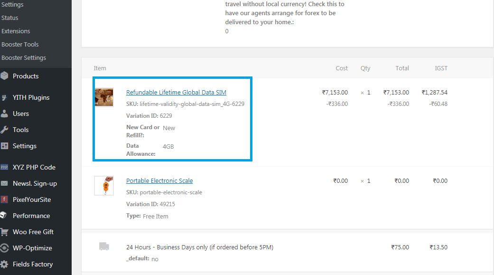
Task: Click the Cost column header
Action: click(342, 68)
